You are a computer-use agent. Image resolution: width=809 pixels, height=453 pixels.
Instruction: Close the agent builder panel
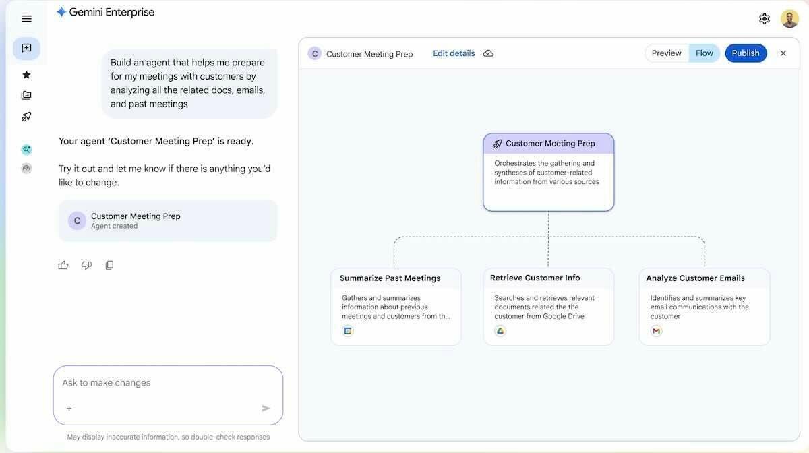pyautogui.click(x=783, y=53)
